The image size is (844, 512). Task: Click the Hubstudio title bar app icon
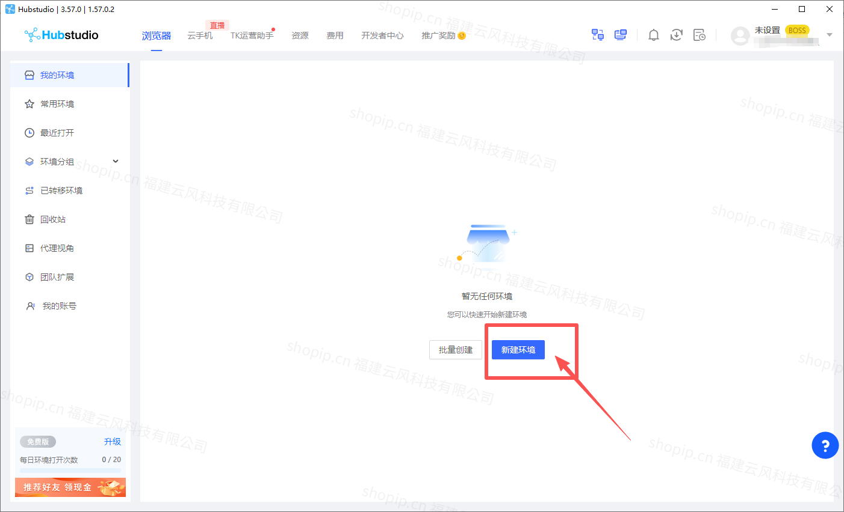coord(10,9)
